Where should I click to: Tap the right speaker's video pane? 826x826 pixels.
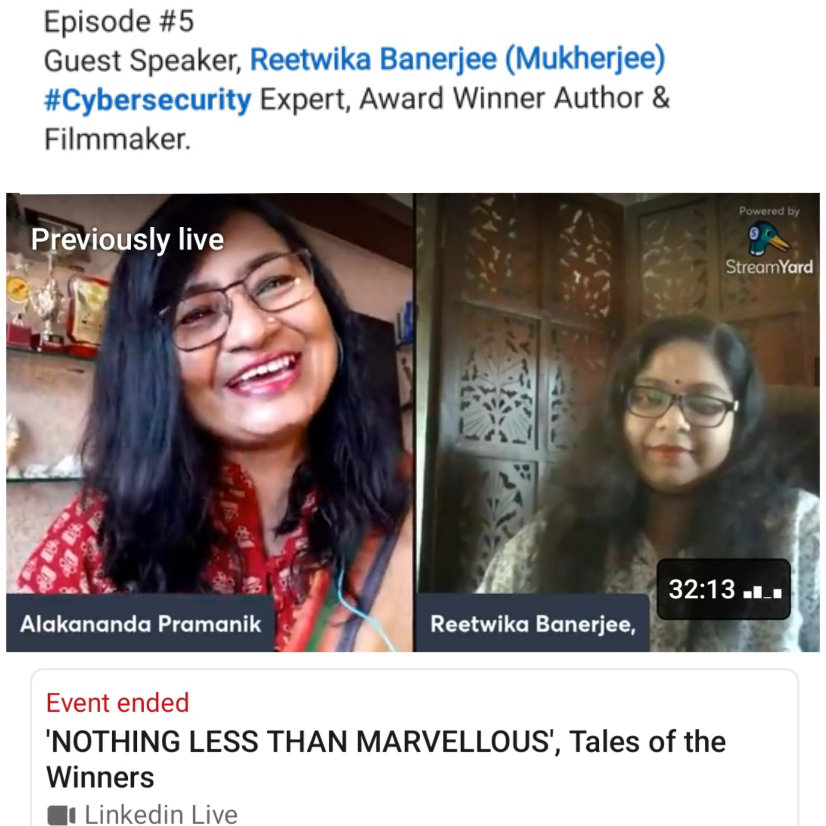[617, 422]
